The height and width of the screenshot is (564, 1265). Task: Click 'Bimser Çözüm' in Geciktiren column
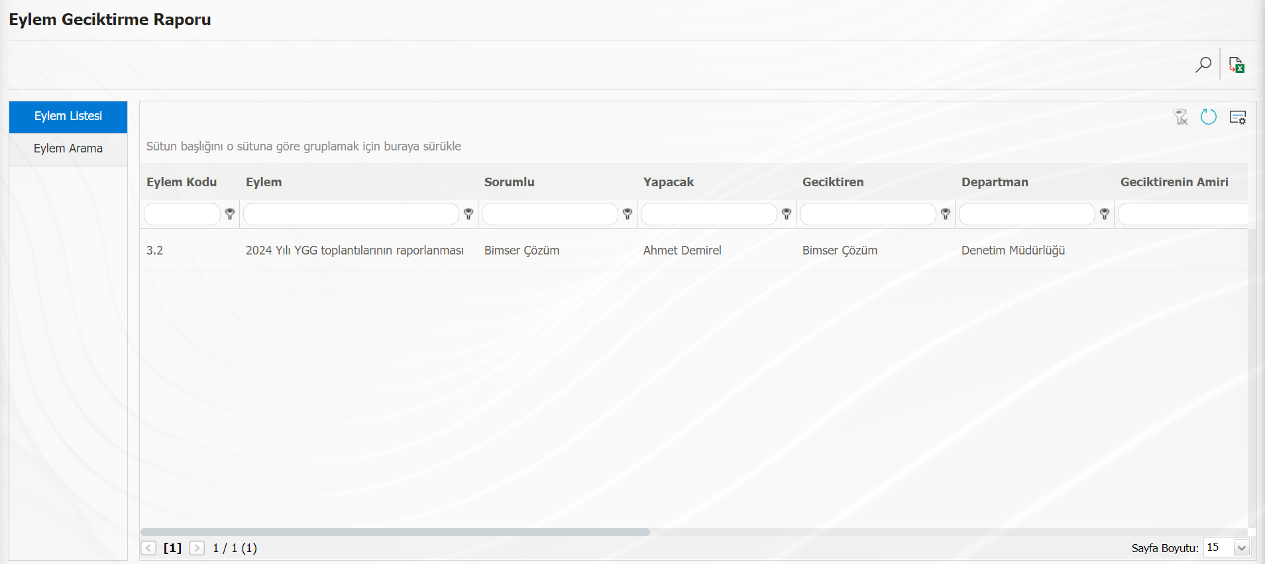840,251
